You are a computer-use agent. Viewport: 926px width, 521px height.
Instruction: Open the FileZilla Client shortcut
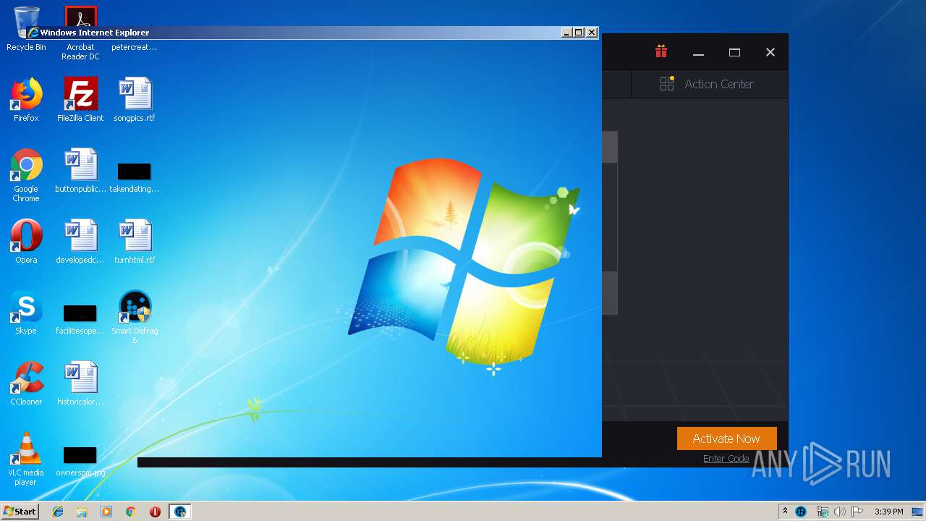[x=80, y=100]
